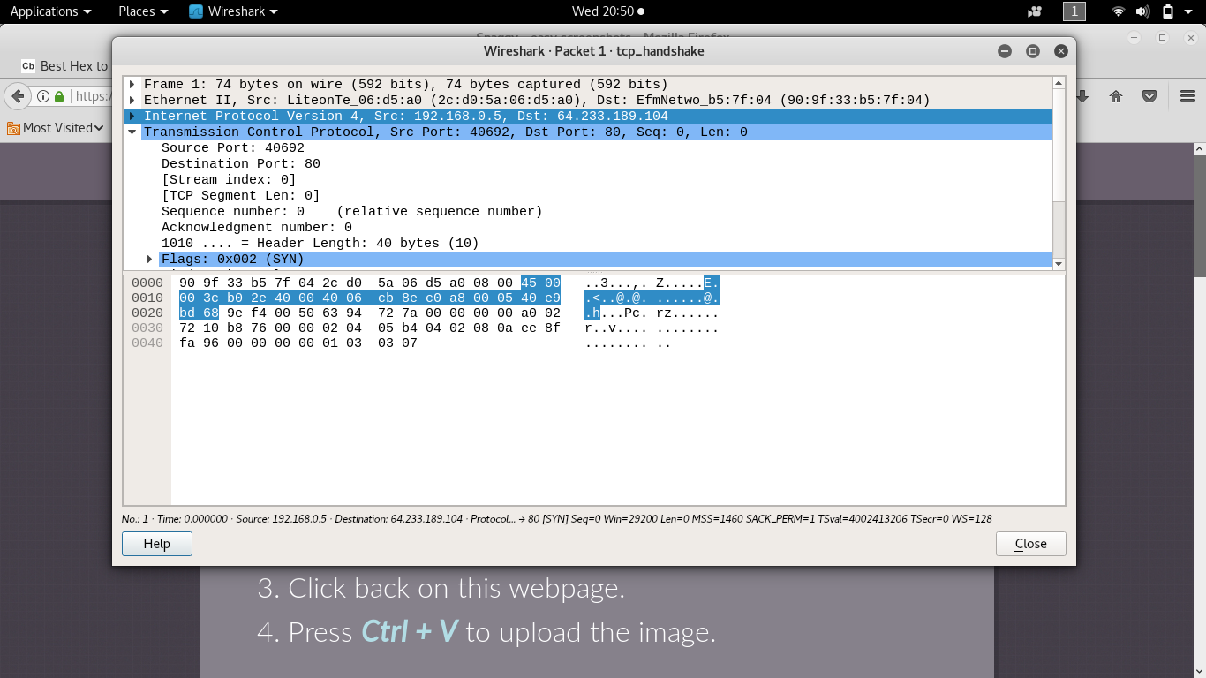Click Firefox home button

pos(1116,96)
